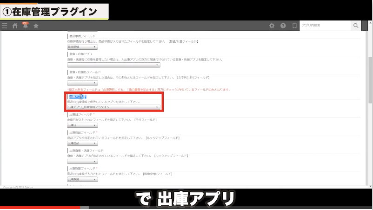Type in the アプリ内検索 search box

(x=324, y=26)
